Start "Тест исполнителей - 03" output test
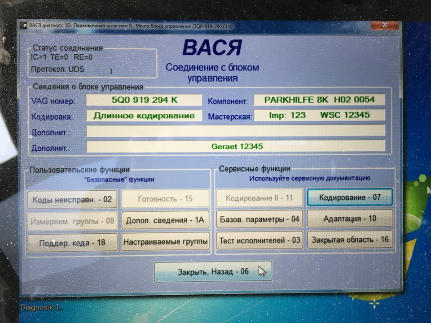 click(259, 240)
